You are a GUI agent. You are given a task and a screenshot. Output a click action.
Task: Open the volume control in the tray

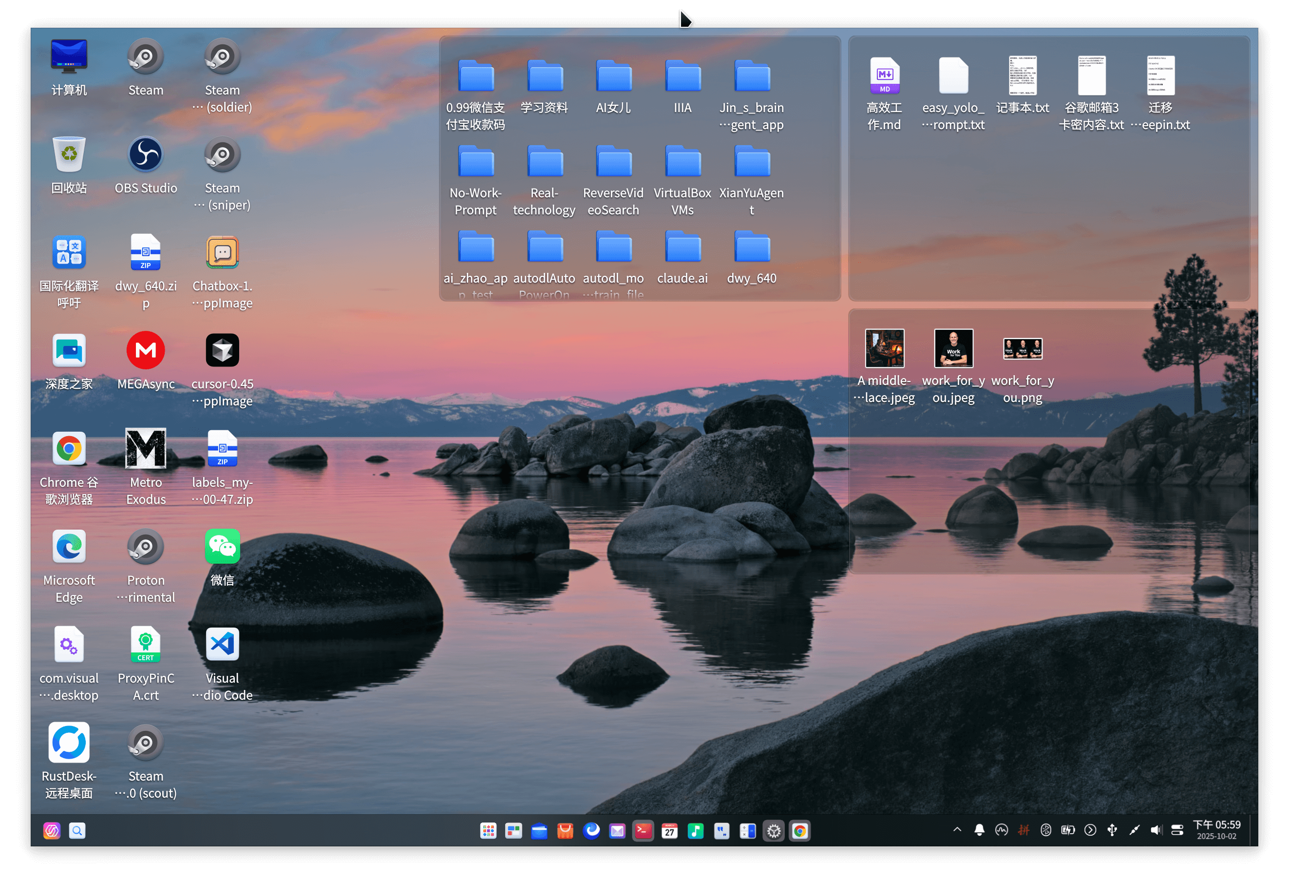tap(1156, 831)
